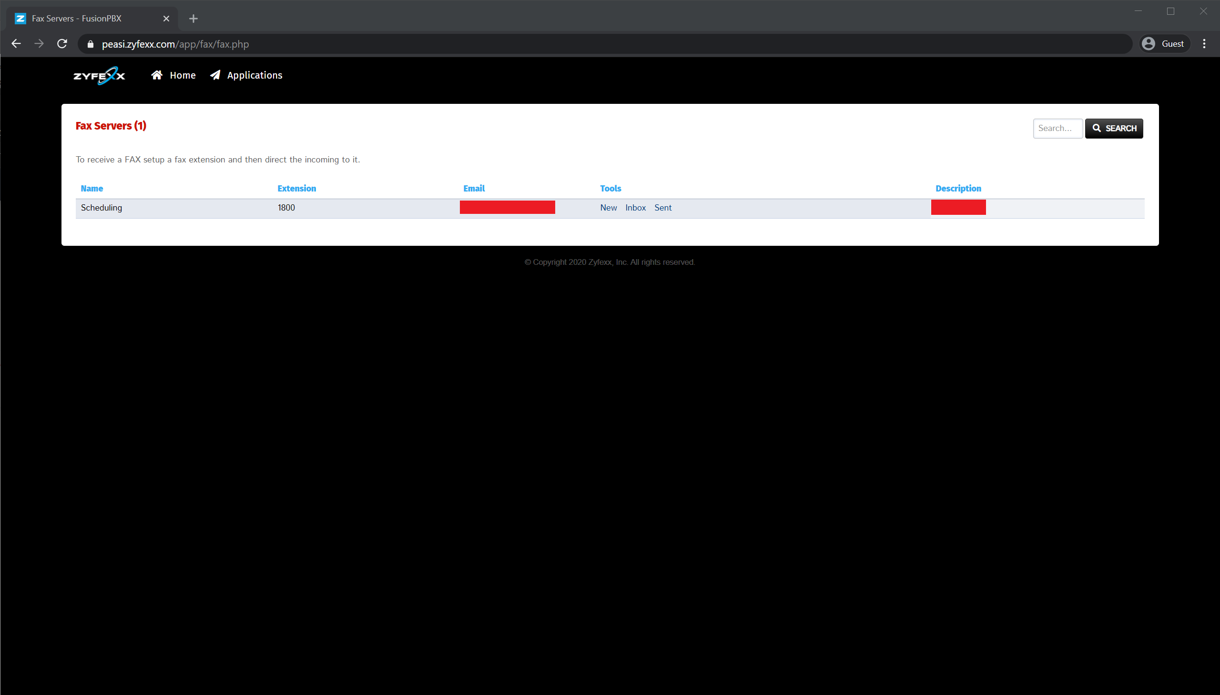
Task: Close the Fax Servers tab
Action: tap(166, 19)
